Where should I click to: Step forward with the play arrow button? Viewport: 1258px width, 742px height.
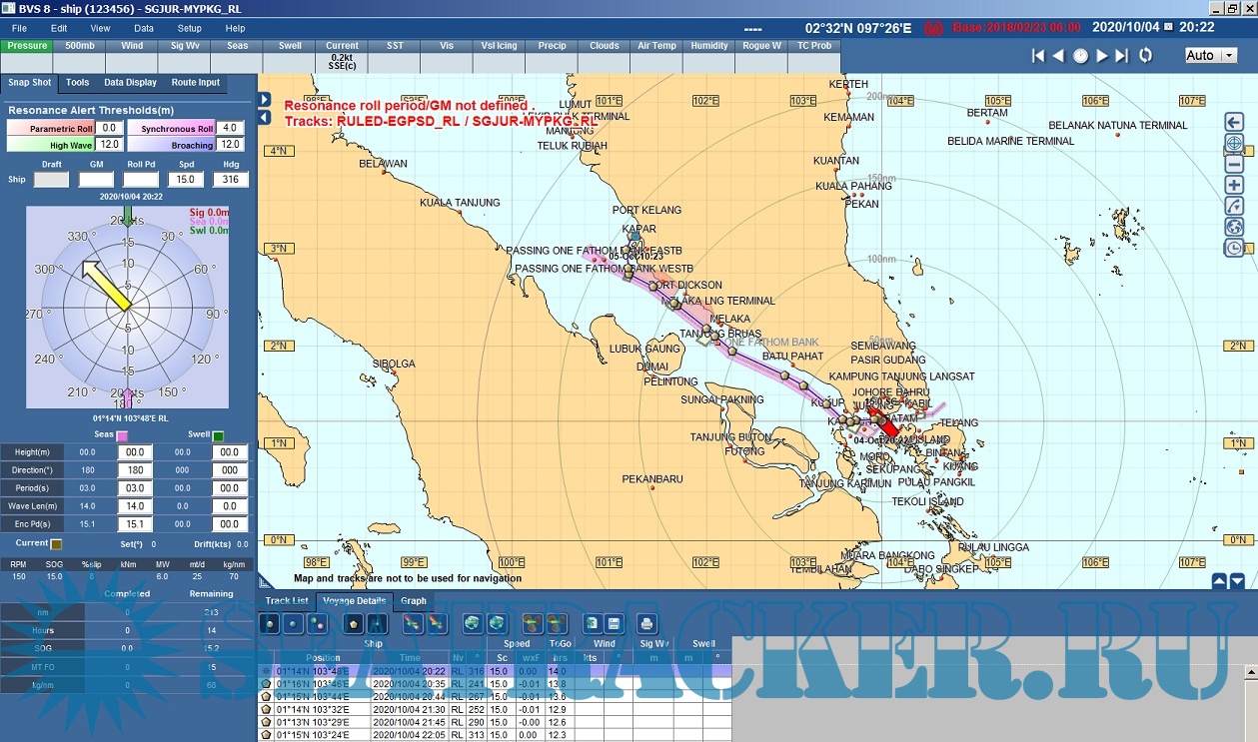pos(1102,56)
